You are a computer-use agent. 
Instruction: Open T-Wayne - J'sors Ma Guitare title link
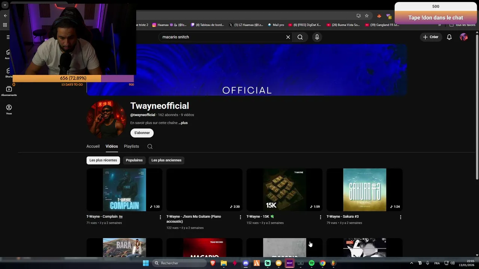pyautogui.click(x=194, y=219)
